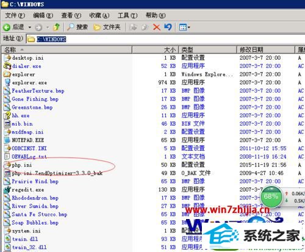Expand the Forward history dropdown arrow
The width and height of the screenshot is (305, 252).
click(x=48, y=27)
